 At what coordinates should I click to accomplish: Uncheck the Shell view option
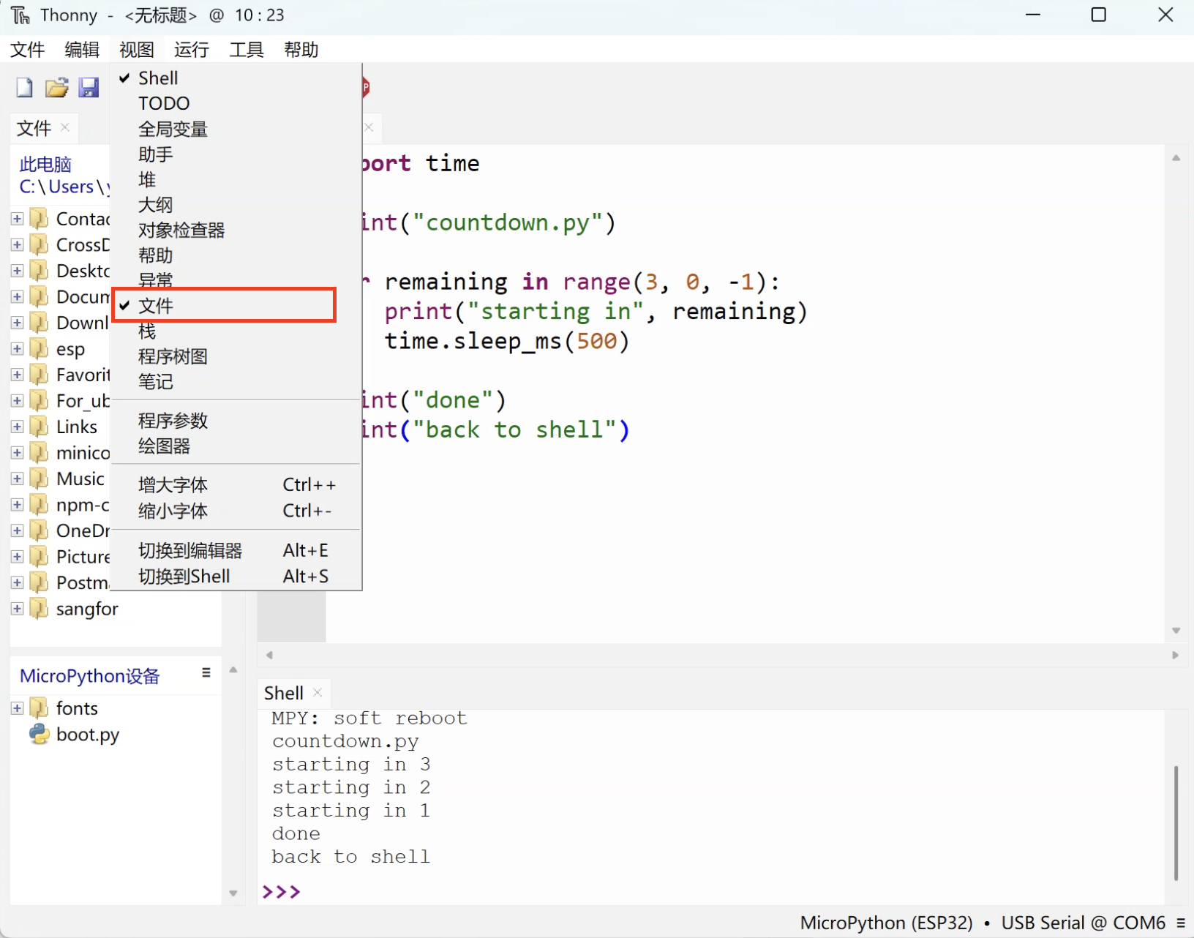point(158,78)
